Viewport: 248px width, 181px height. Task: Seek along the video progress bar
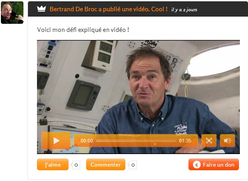[136, 141]
